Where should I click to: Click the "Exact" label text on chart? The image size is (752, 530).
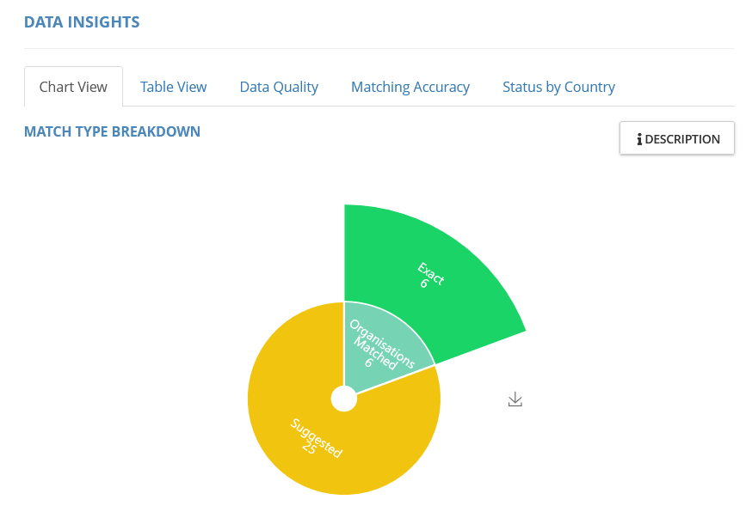click(431, 271)
